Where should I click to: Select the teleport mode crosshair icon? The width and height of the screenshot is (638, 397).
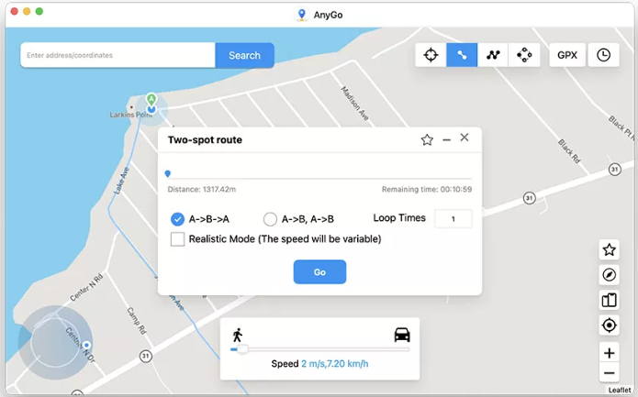pyautogui.click(x=431, y=55)
